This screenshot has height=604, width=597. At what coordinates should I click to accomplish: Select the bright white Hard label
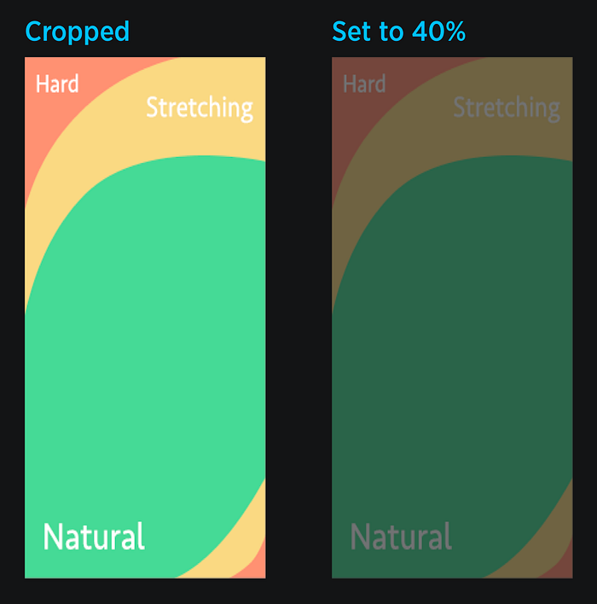click(57, 84)
